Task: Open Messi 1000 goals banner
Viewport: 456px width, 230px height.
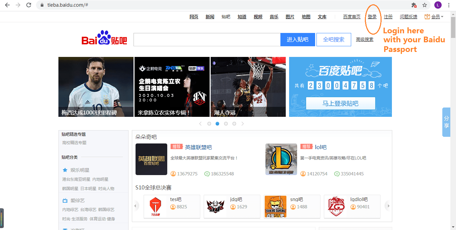Action: [x=96, y=87]
